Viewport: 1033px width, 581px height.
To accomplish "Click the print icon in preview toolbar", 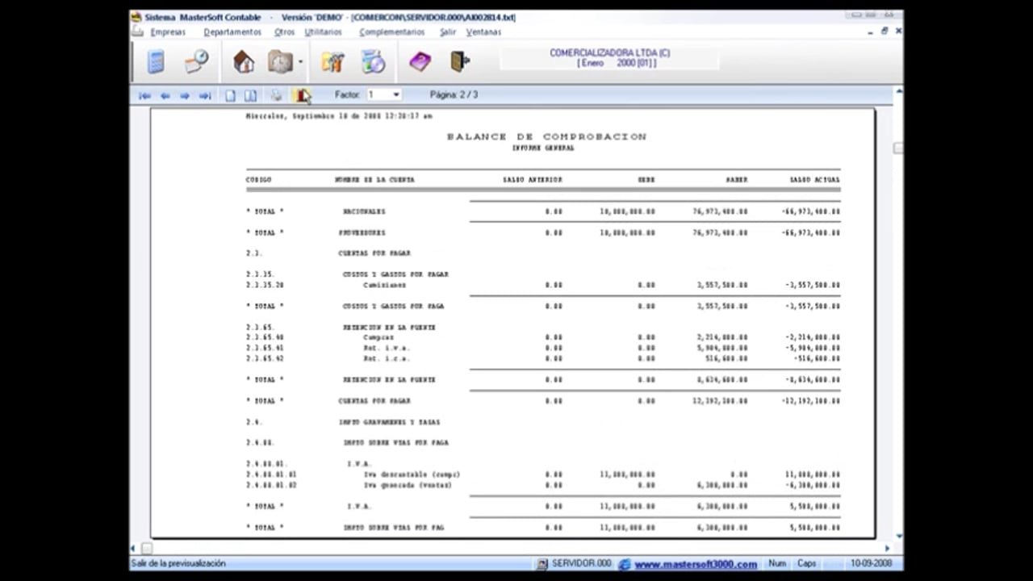I will click(276, 95).
